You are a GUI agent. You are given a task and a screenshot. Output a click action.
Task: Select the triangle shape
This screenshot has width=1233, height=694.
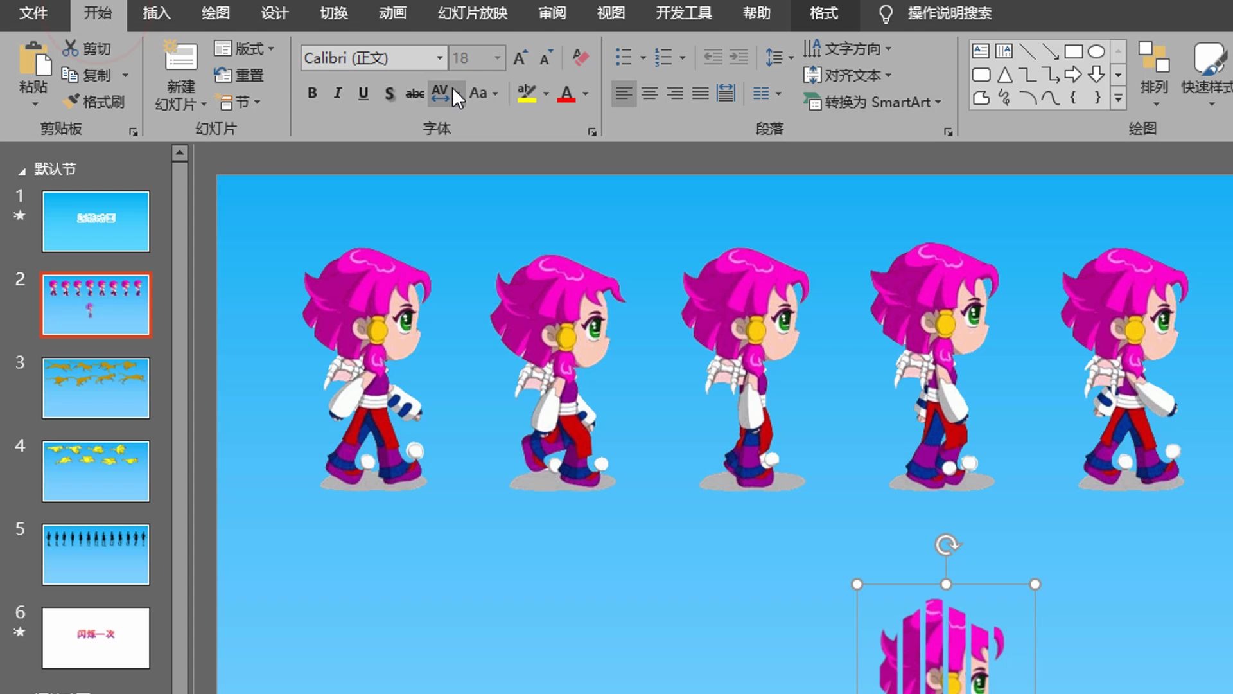[x=1005, y=75]
